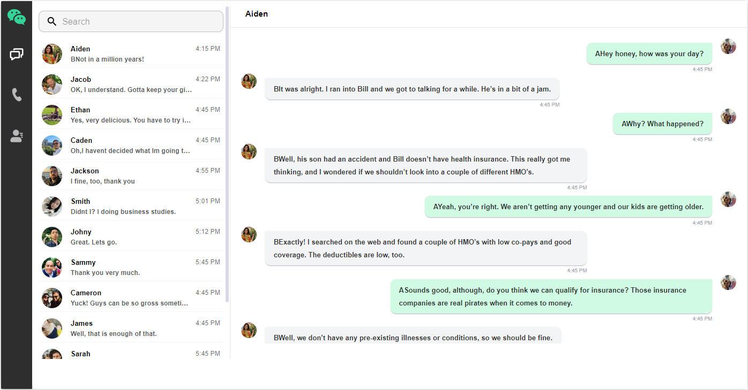Click Sarah's entry at the bottom of the list
Screen dimensions: 748x390
point(131,353)
